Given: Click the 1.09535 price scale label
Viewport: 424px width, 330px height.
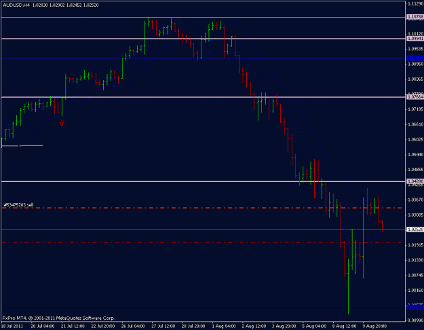Looking at the screenshot, I should tap(416, 49).
